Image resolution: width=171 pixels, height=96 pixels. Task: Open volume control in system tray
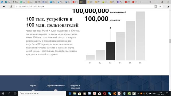click(144, 93)
